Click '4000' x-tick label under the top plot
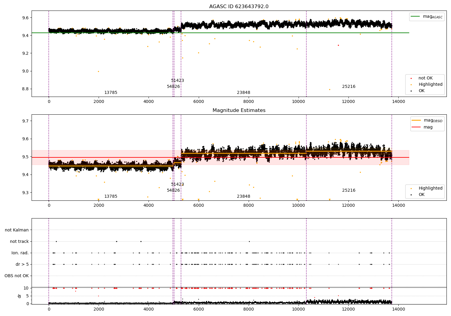 click(x=149, y=102)
